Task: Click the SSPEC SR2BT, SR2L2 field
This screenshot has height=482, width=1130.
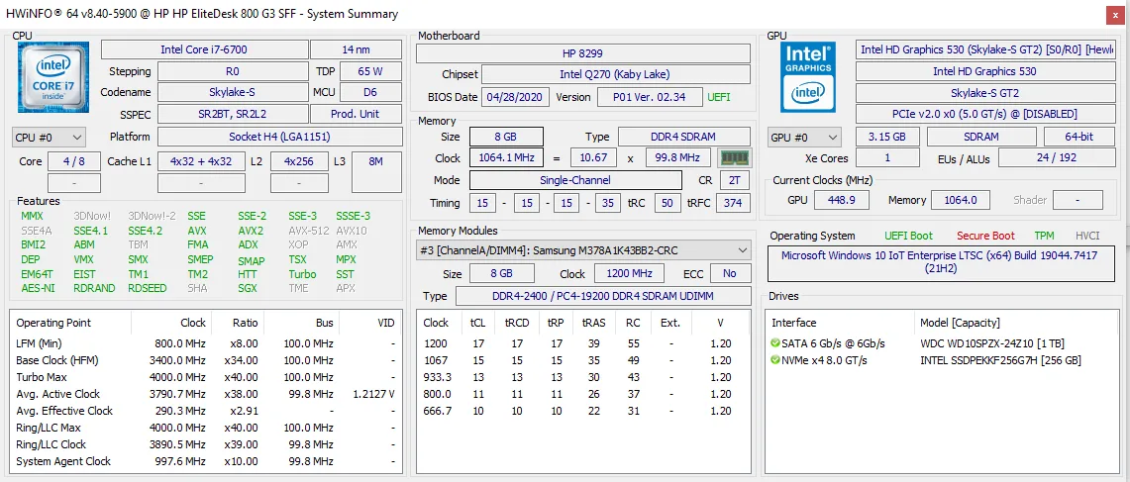Action: click(x=232, y=114)
